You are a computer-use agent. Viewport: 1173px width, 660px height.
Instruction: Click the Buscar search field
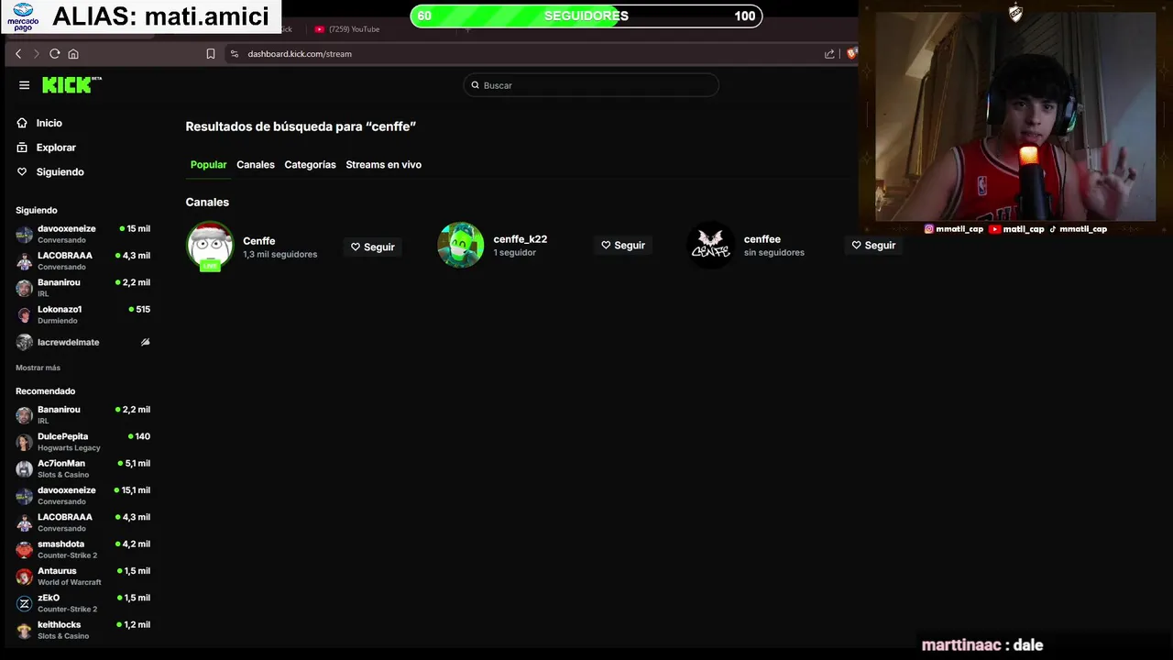(591, 85)
